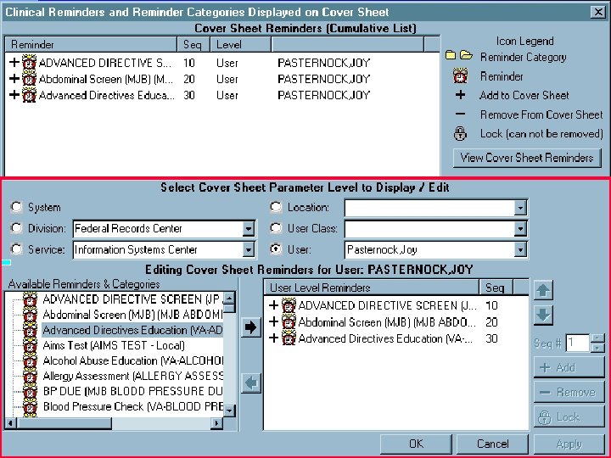Click clock icon of Allergy Assessment reminder
The width and height of the screenshot is (611, 458).
(30, 376)
